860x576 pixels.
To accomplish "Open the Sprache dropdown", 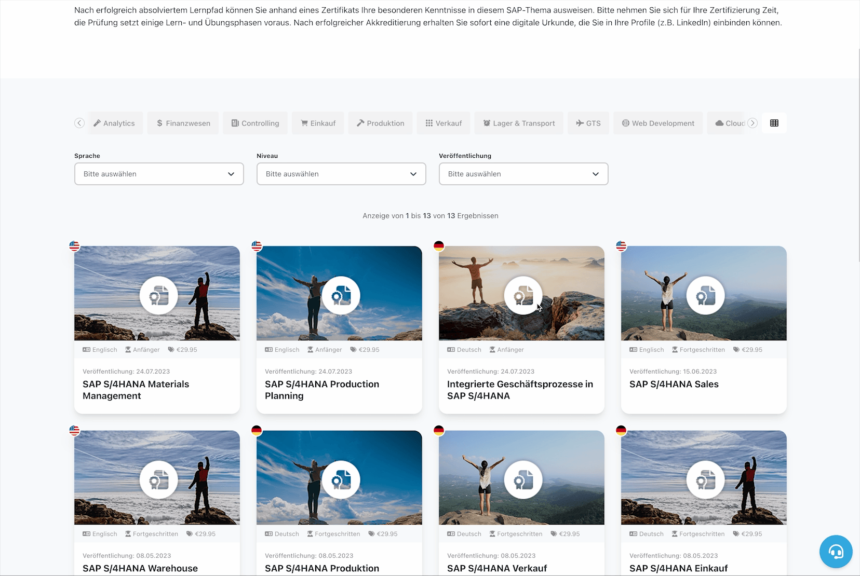I will click(159, 174).
